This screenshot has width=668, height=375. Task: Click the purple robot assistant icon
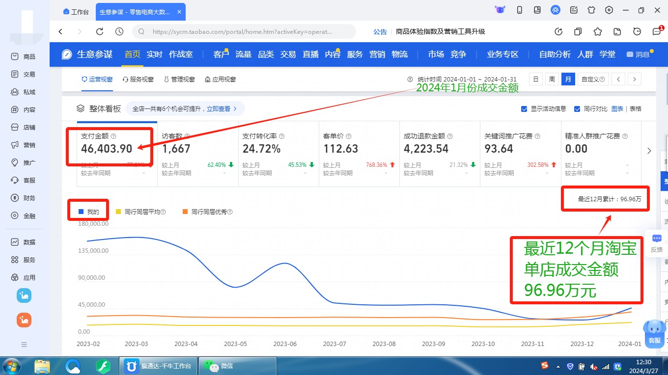click(x=500, y=10)
